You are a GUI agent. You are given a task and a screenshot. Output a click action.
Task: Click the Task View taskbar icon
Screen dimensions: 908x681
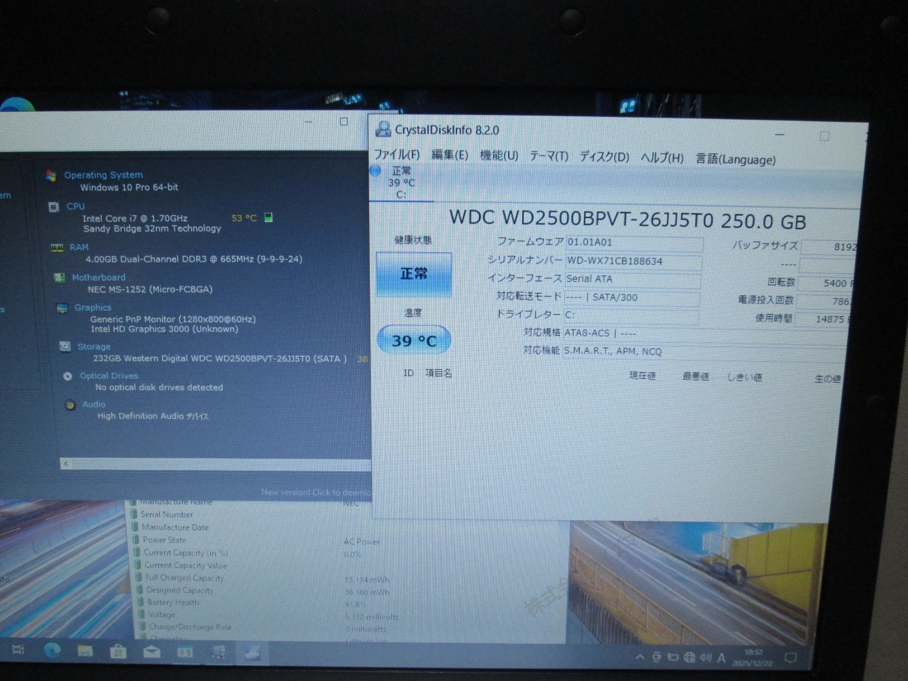click(18, 649)
